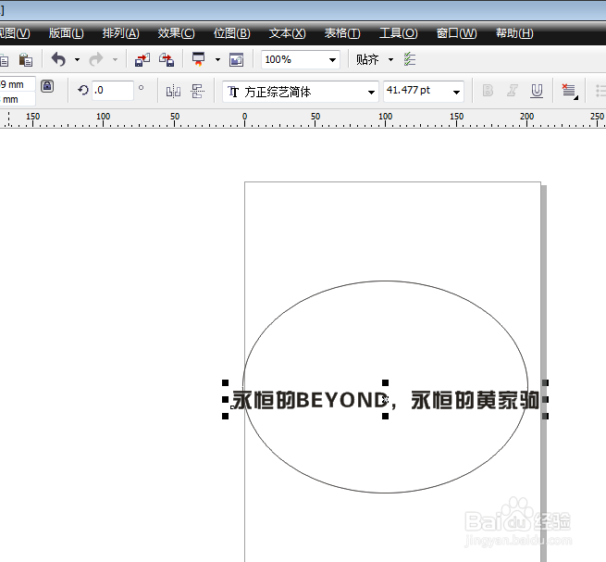
Task: Open the 效果(C) effects menu
Action: 176,33
